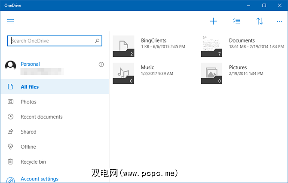This screenshot has height=183, width=288.
Task: Click the Offline files icon
Action: point(11,147)
